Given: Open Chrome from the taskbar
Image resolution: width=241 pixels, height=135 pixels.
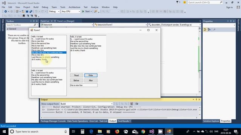Looking at the screenshot, I should click(143, 132).
